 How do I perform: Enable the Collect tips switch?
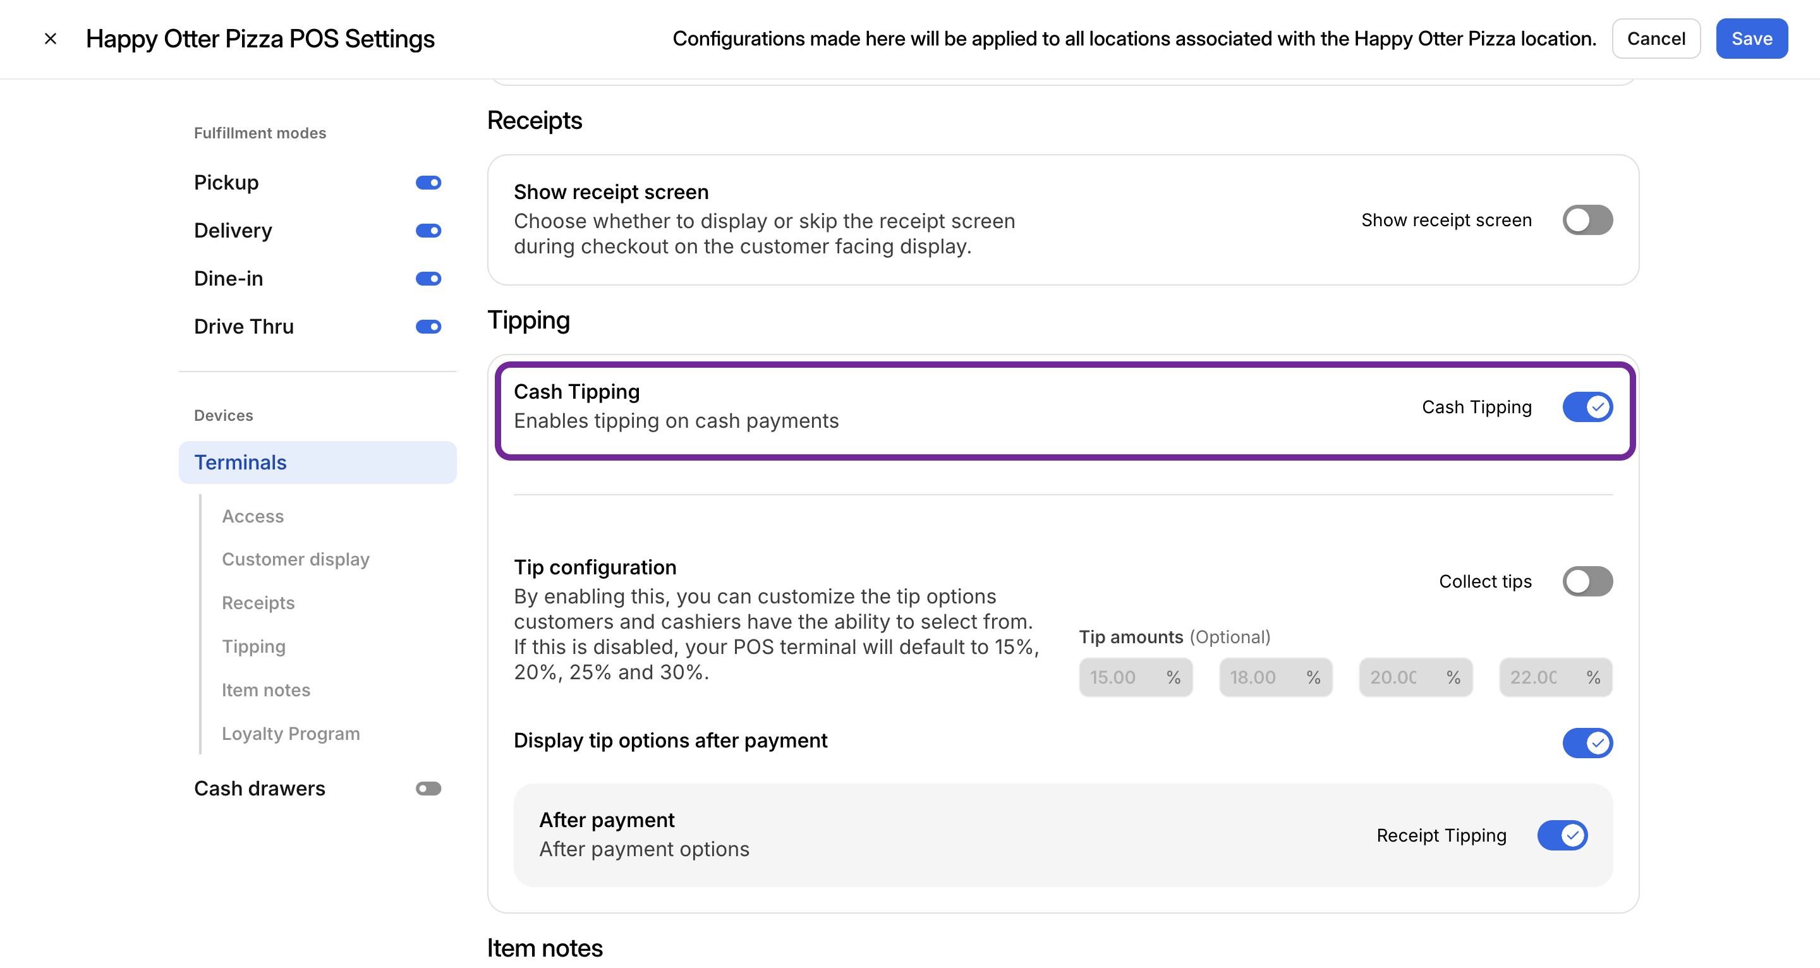coord(1587,581)
